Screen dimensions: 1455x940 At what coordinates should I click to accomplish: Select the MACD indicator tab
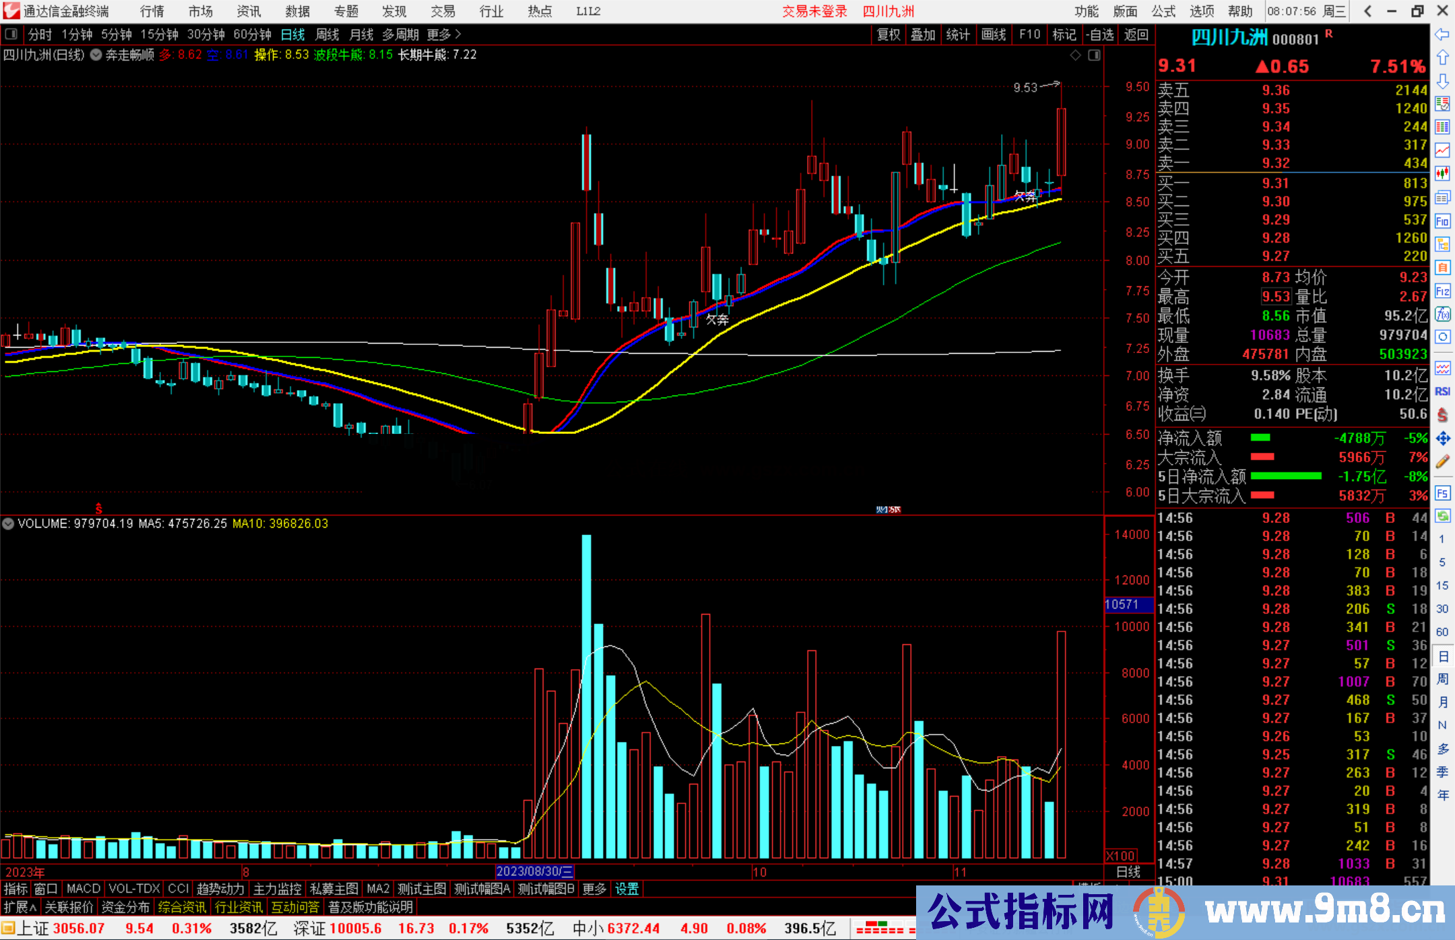84,889
